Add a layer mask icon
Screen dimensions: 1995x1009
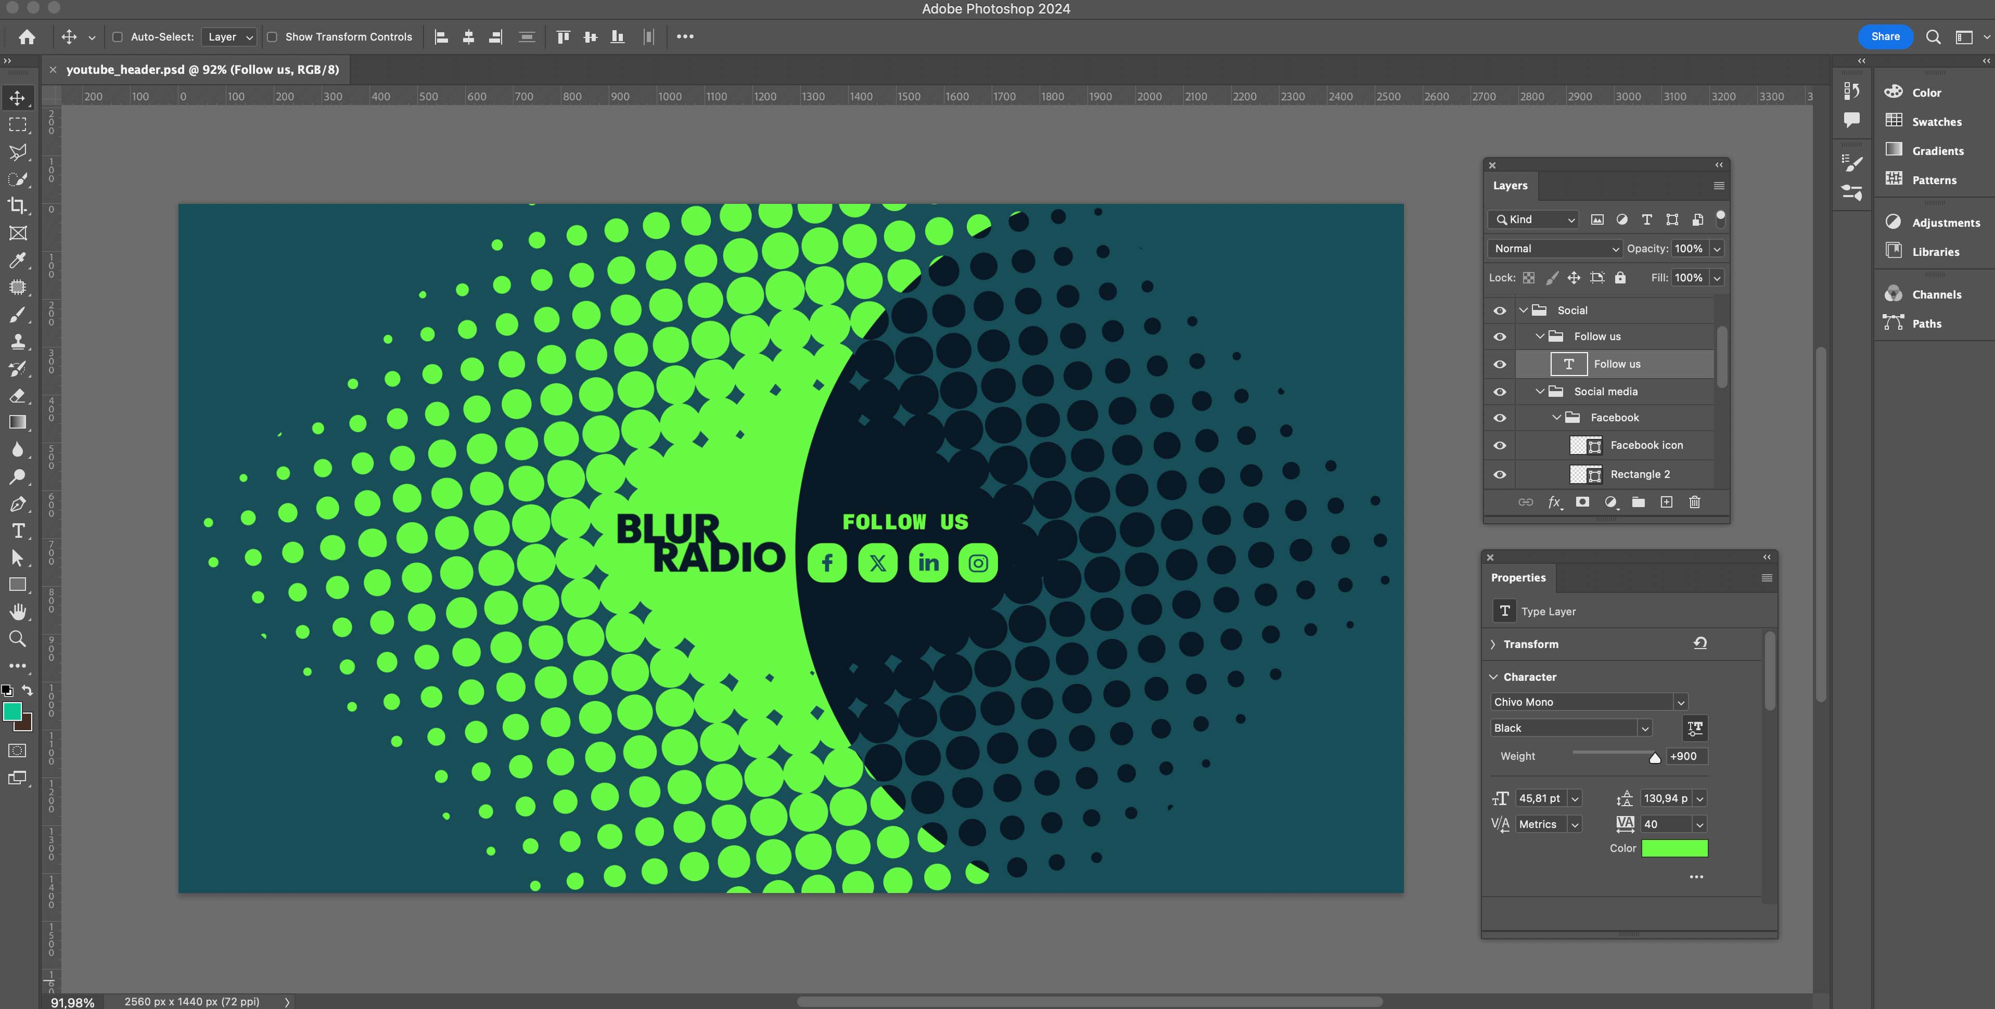coord(1582,502)
